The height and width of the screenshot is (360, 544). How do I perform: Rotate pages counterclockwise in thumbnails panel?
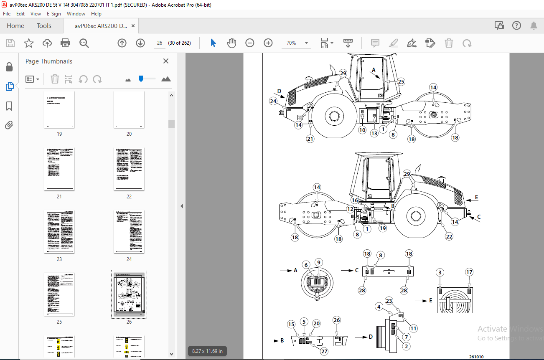pos(83,79)
